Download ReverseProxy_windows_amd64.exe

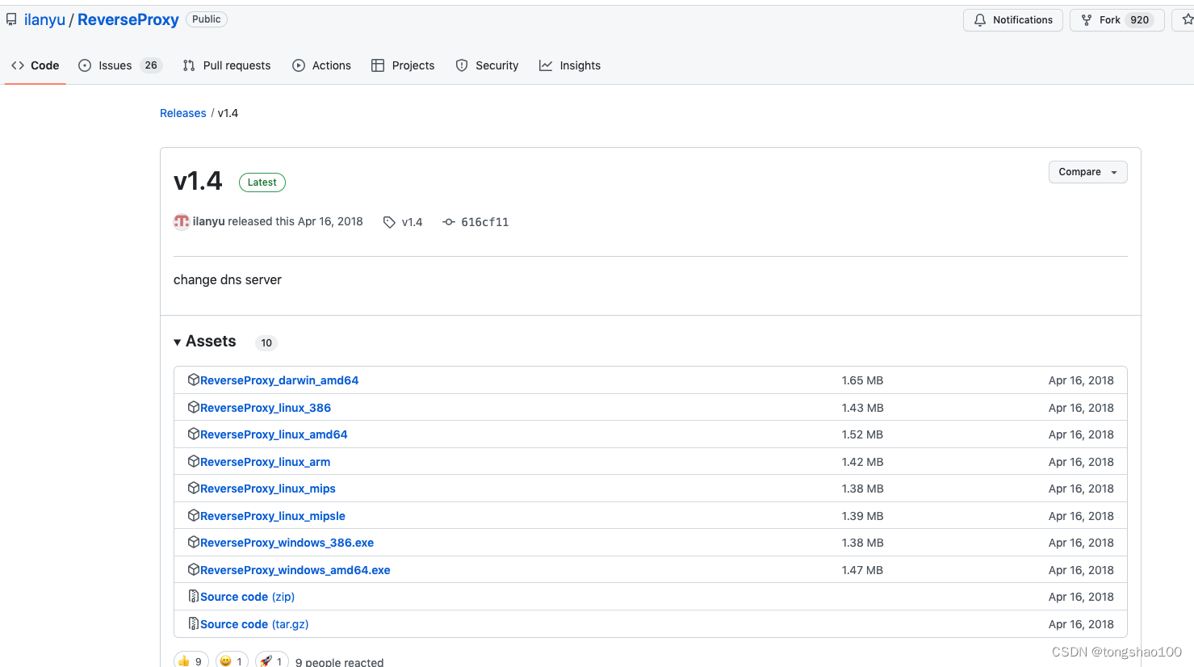(295, 570)
